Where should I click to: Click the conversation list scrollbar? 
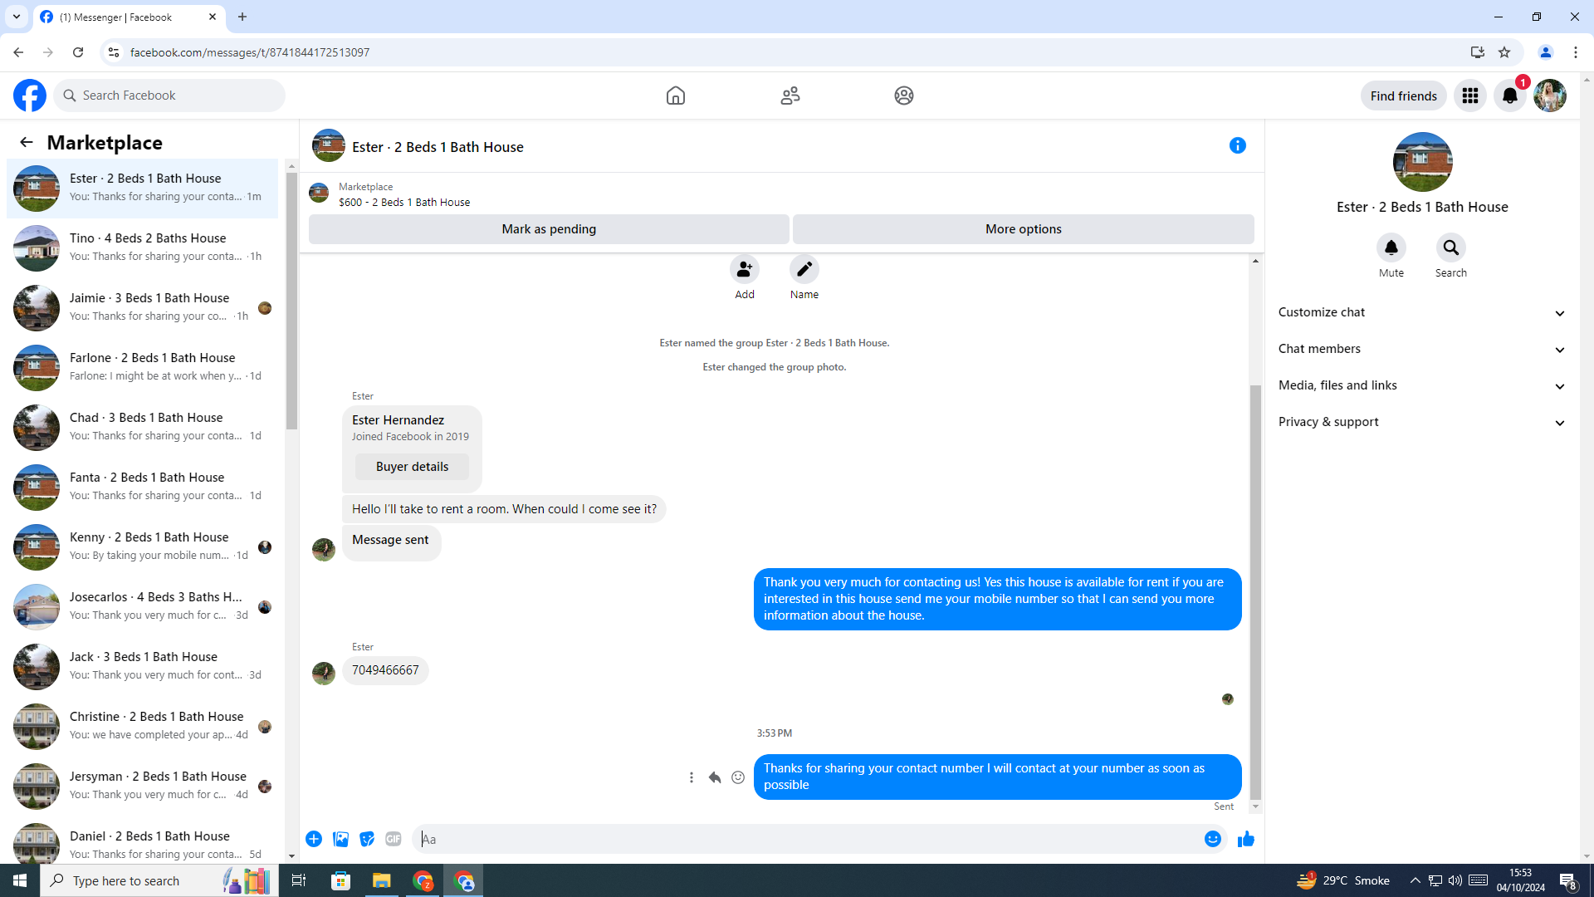click(291, 299)
